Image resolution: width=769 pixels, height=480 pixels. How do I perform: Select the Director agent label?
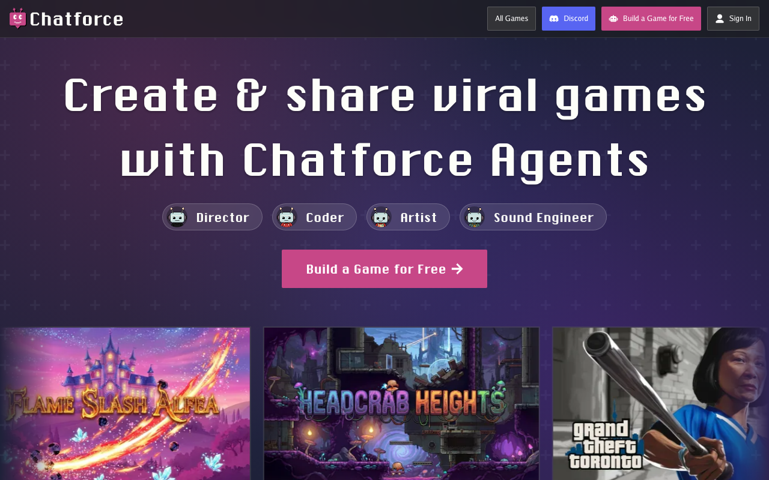click(223, 217)
